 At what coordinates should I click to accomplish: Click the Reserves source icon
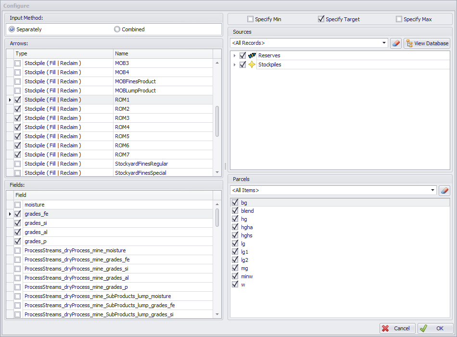[252, 55]
